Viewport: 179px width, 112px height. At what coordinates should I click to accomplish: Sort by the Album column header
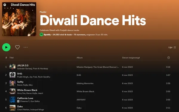[x=80, y=58]
